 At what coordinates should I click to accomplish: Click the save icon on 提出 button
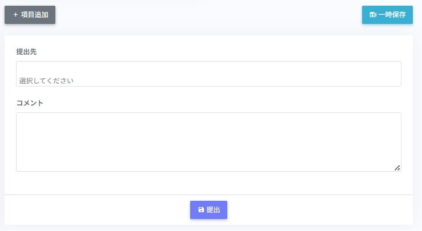point(201,210)
